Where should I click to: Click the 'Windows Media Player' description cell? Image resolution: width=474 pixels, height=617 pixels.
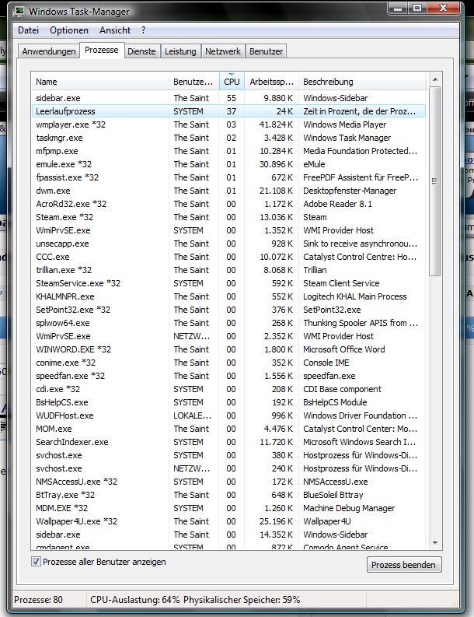(x=345, y=124)
